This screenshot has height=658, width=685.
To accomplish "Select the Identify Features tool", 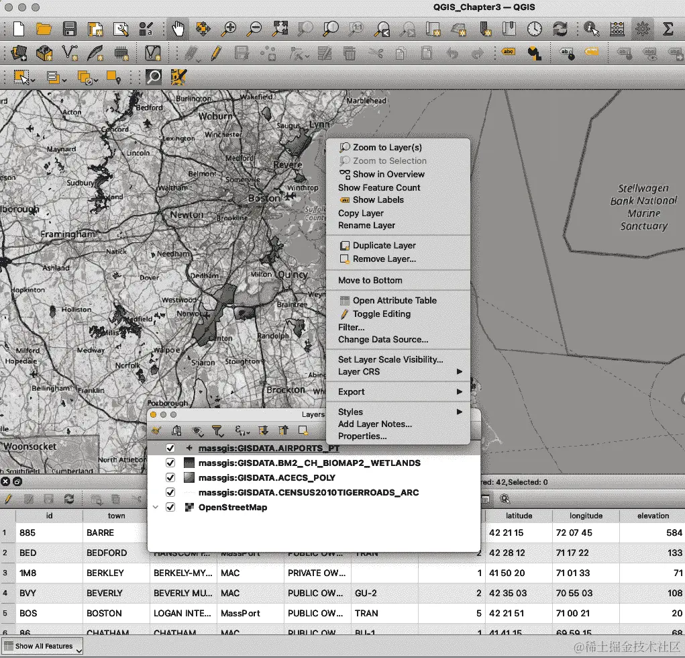I will [591, 29].
